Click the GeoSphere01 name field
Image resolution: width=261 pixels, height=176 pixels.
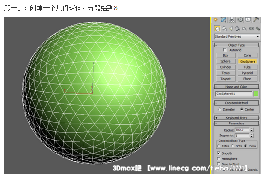(234, 94)
